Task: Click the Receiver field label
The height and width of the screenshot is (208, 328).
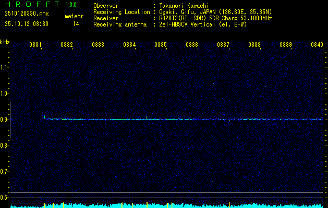Action: point(106,18)
